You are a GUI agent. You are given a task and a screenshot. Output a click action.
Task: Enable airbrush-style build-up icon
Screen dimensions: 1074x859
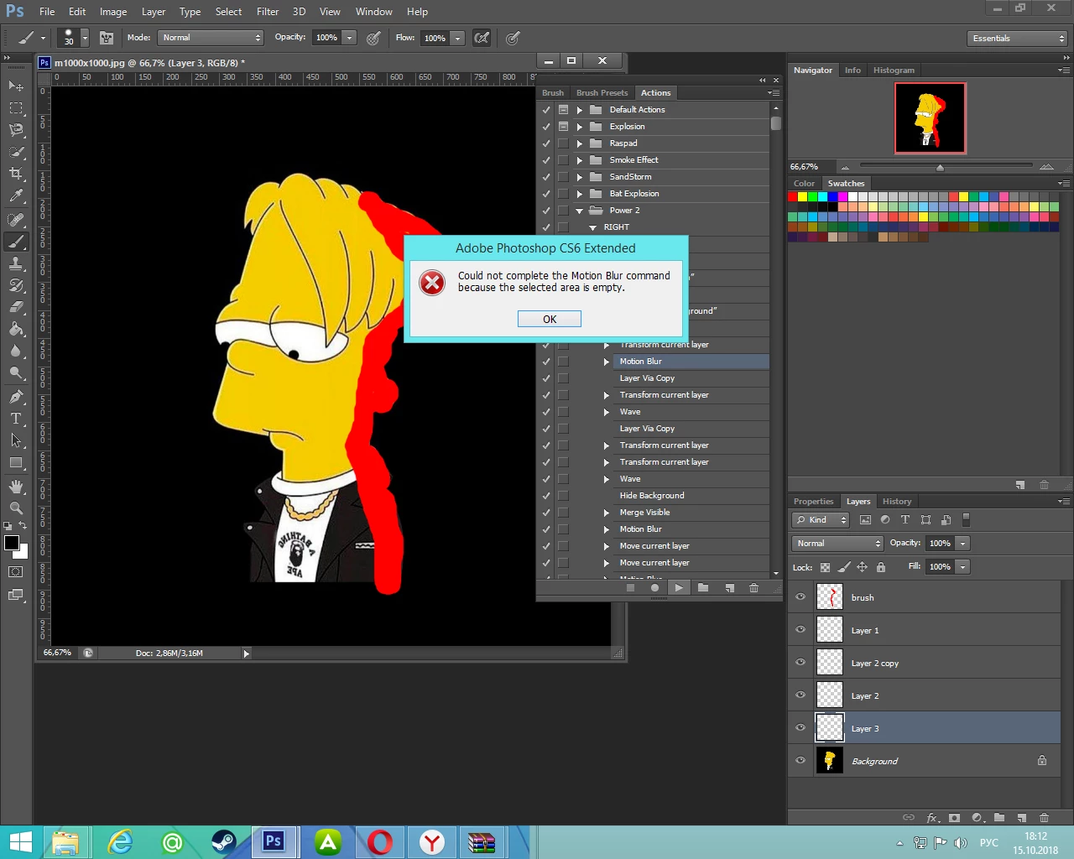(482, 38)
